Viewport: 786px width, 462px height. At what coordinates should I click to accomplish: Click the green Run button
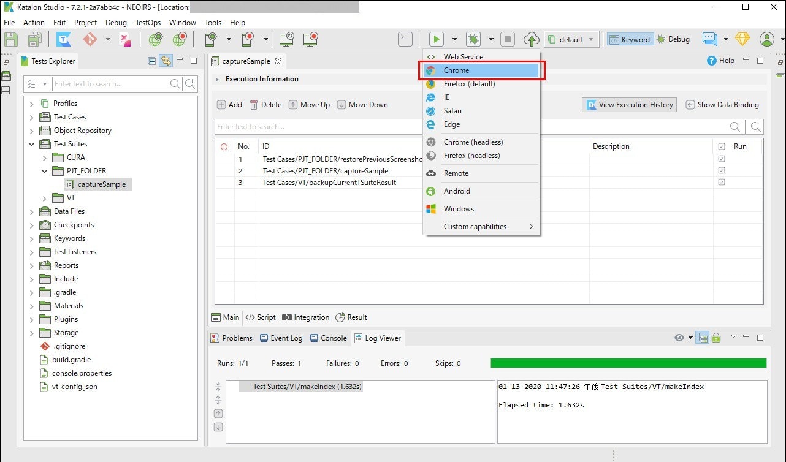437,39
